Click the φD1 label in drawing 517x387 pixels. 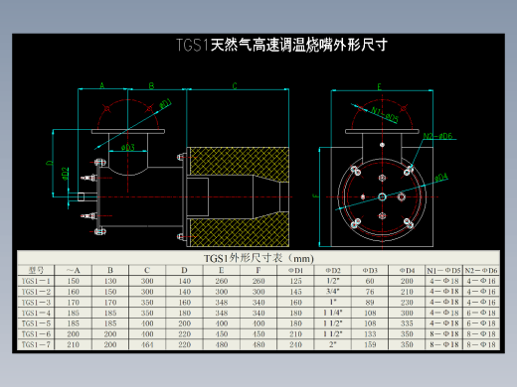(166, 104)
